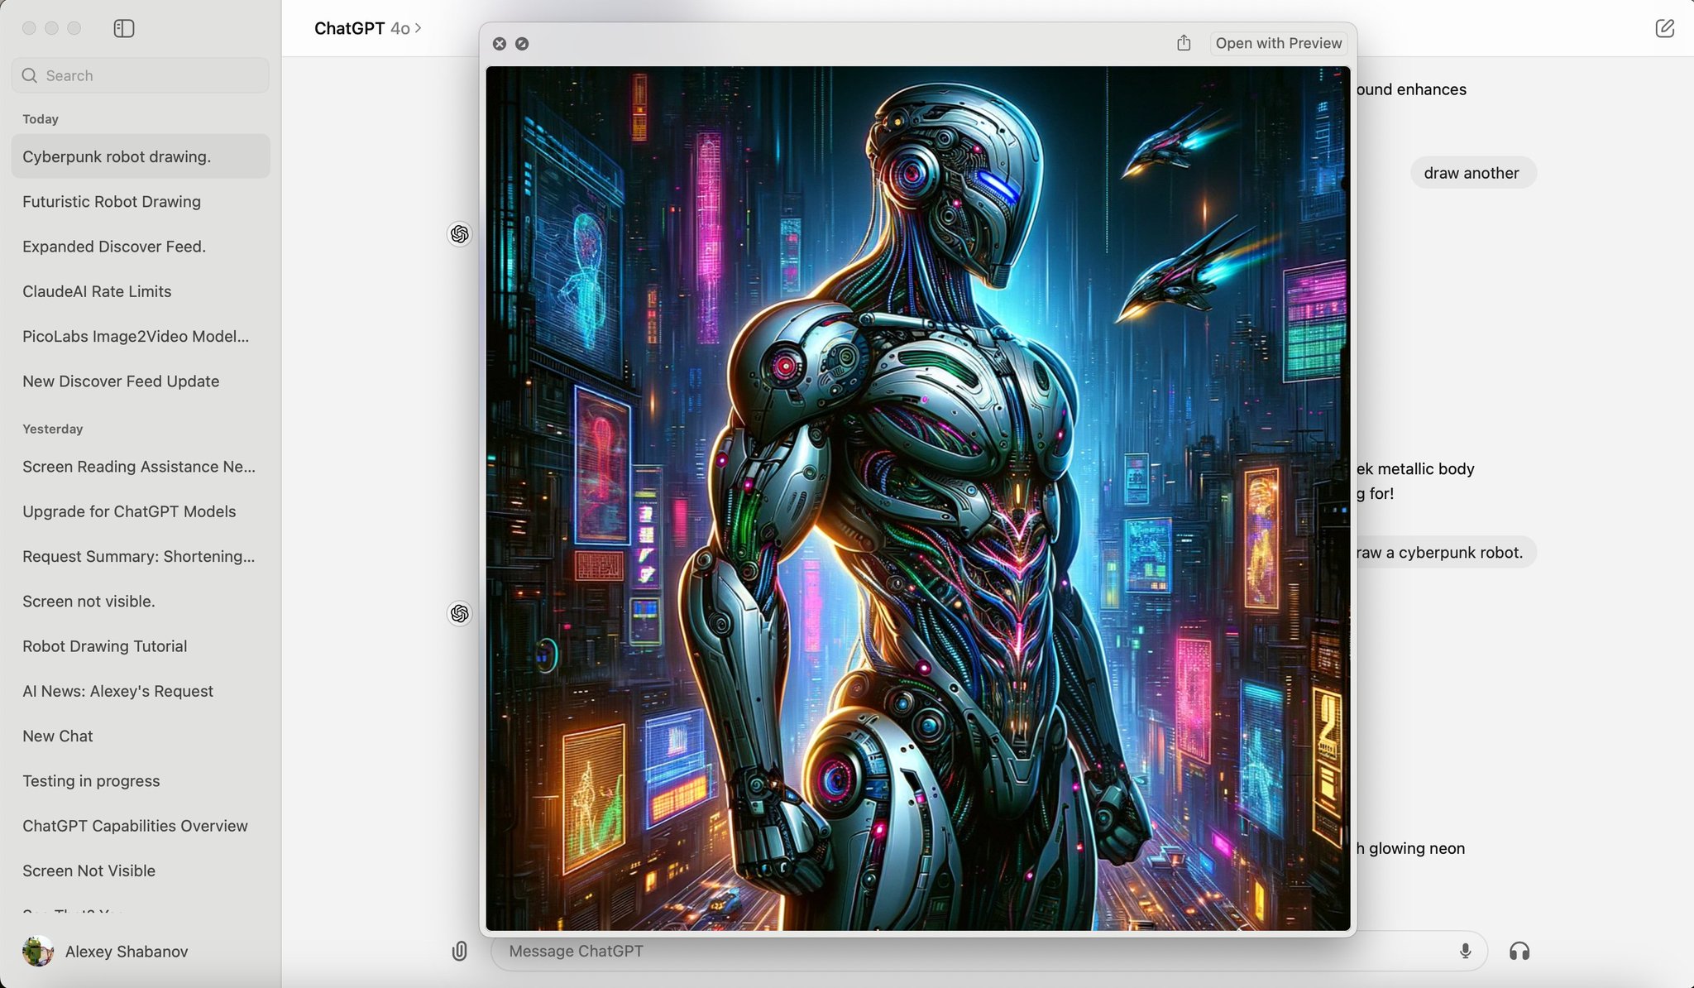The height and width of the screenshot is (988, 1694).
Task: Open the Cyberpunk robot drawing chat
Action: pos(141,156)
